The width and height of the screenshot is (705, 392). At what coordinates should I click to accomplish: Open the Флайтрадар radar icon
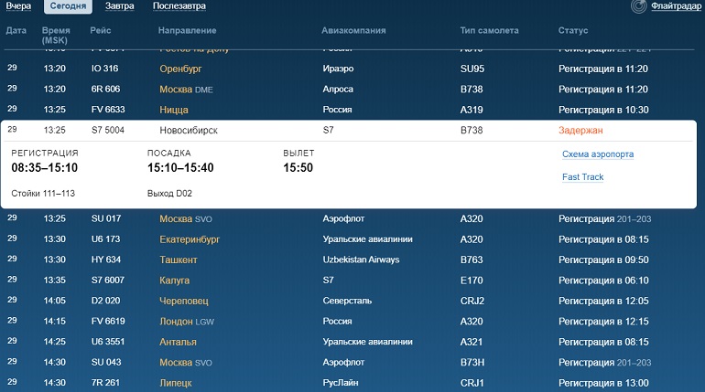tap(638, 6)
